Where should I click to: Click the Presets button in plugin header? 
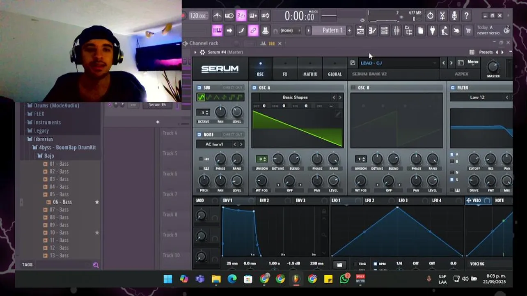click(x=486, y=52)
